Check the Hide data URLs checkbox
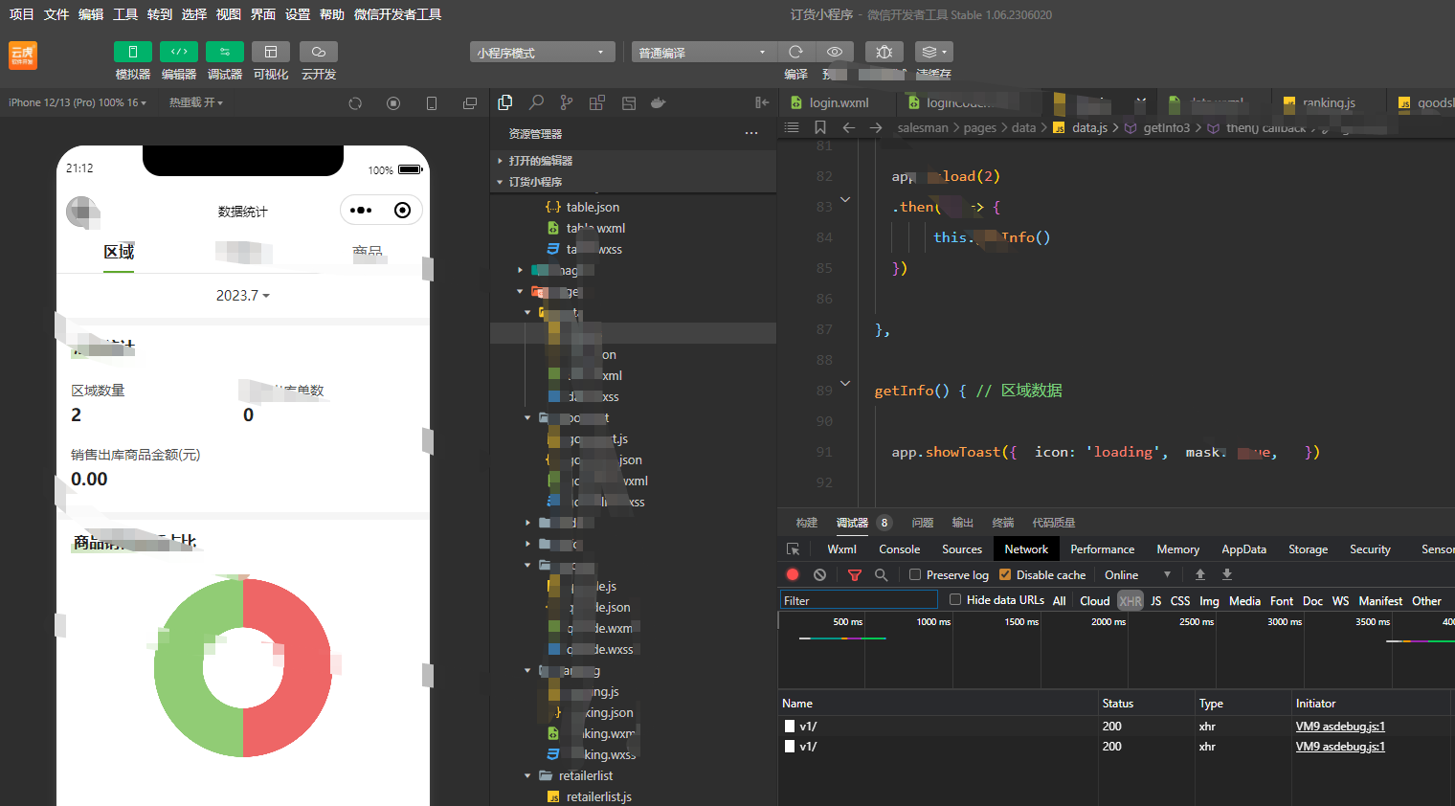 tap(955, 600)
